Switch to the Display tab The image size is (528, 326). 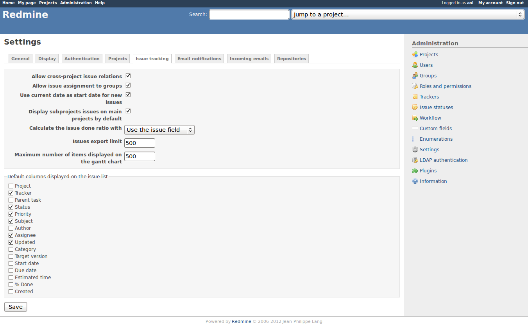47,59
